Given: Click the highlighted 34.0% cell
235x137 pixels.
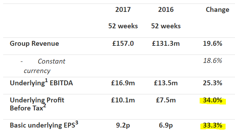Looking at the screenshot, I should [213, 101].
